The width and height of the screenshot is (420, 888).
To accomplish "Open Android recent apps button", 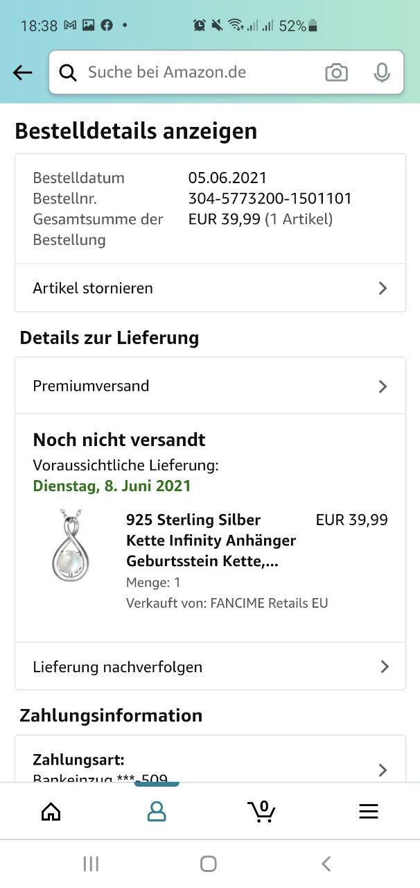I will click(x=91, y=864).
